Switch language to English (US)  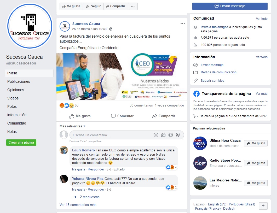217,204
